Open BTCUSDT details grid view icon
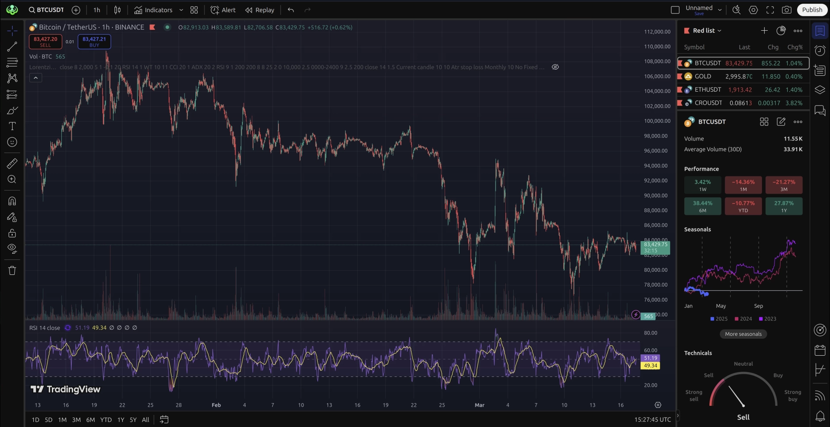This screenshot has height=427, width=830. [x=764, y=122]
